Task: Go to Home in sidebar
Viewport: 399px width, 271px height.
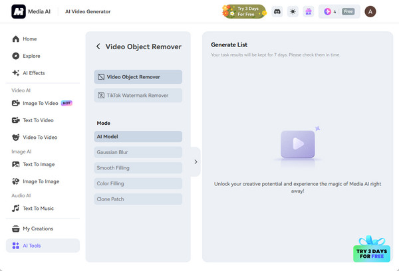Action: point(43,39)
